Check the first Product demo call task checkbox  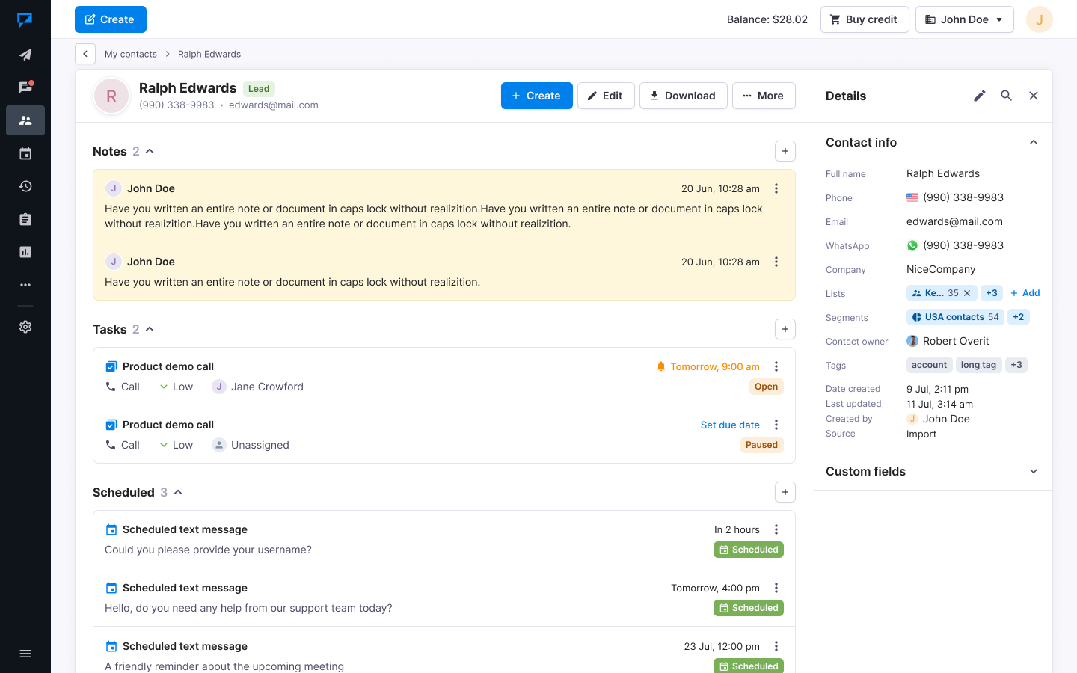(111, 366)
